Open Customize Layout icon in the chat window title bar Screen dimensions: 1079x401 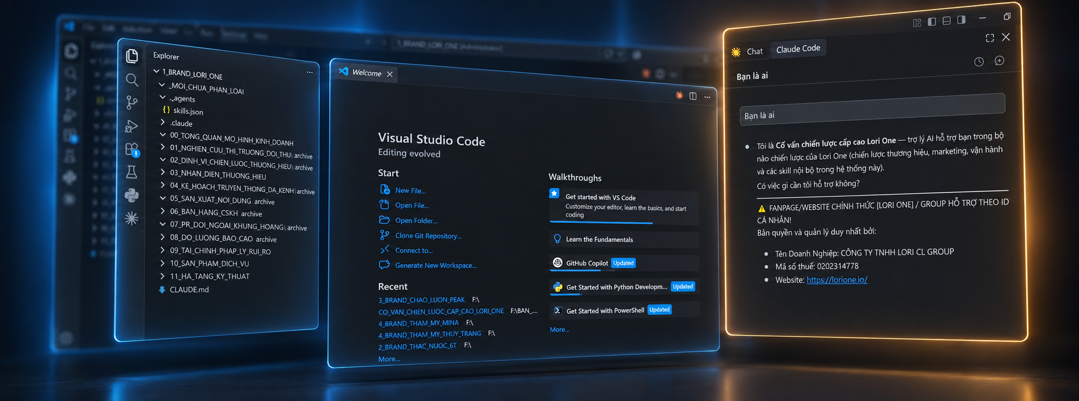917,23
